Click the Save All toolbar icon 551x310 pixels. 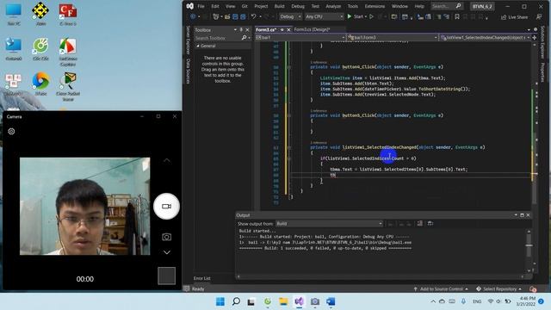pos(243,16)
